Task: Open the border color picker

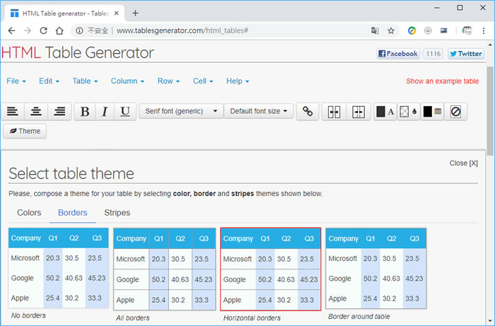Action: tap(432, 112)
